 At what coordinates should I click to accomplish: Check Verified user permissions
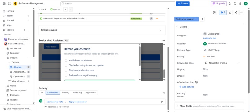pos(66,60)
